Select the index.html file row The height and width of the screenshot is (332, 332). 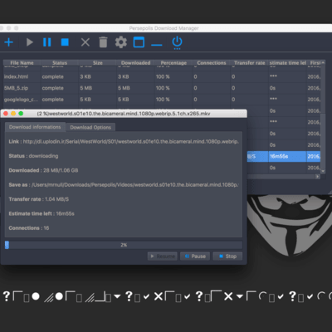[x=162, y=76]
